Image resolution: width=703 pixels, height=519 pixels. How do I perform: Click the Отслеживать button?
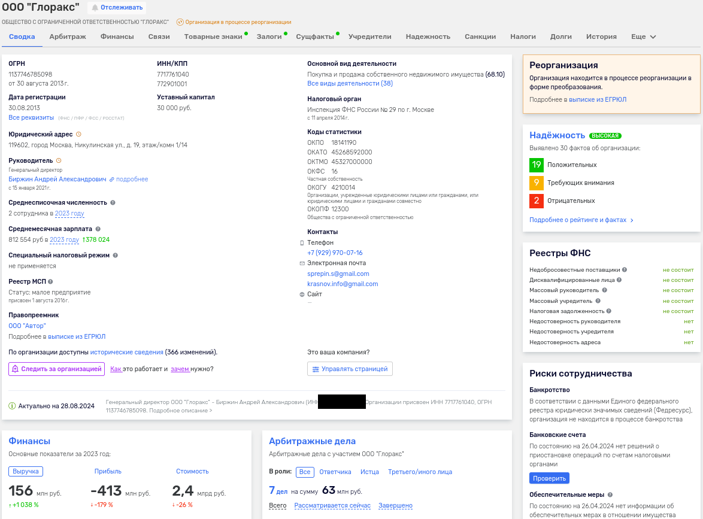click(x=117, y=8)
